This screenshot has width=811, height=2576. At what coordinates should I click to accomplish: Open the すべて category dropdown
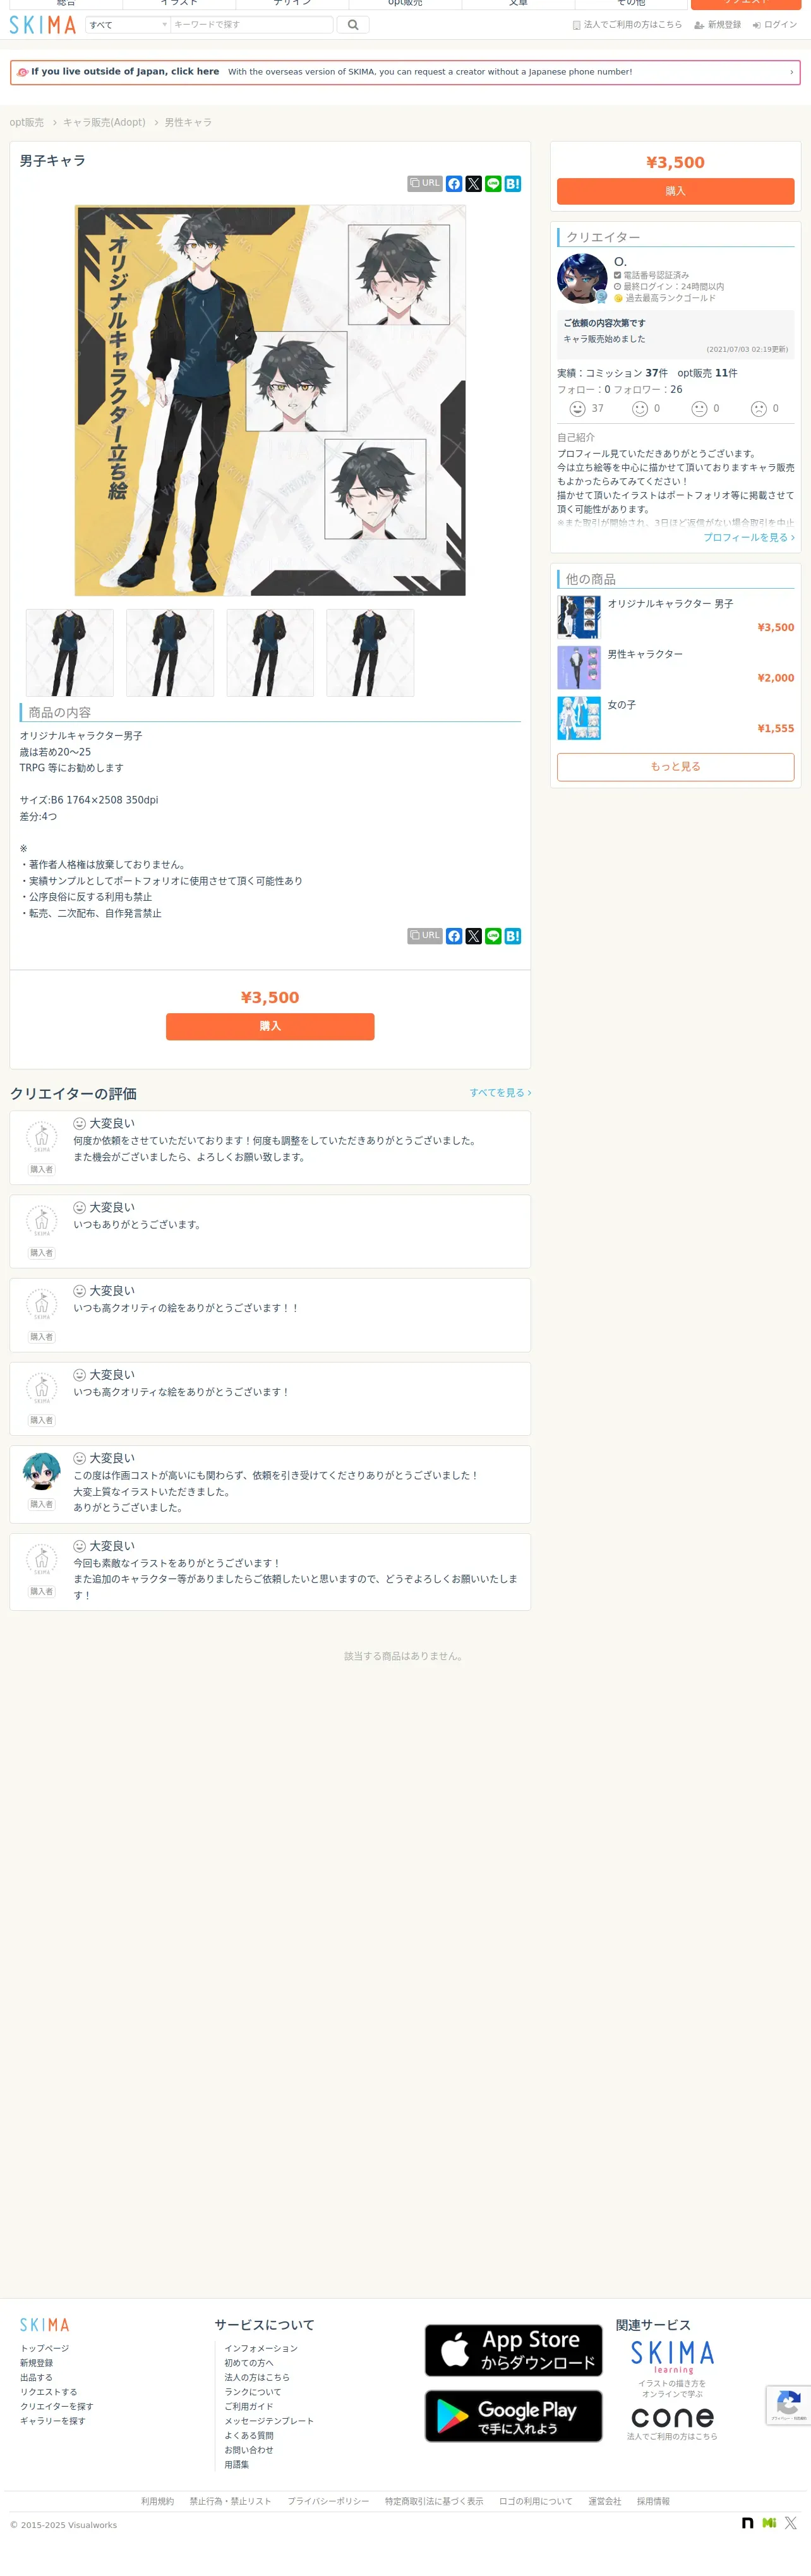[x=128, y=25]
